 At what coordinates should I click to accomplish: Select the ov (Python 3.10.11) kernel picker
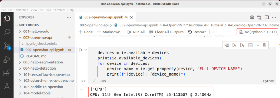(257, 32)
